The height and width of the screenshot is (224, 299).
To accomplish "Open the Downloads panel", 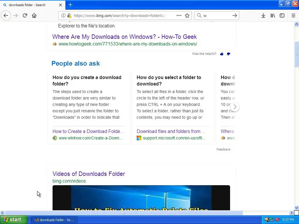I will [x=263, y=15].
